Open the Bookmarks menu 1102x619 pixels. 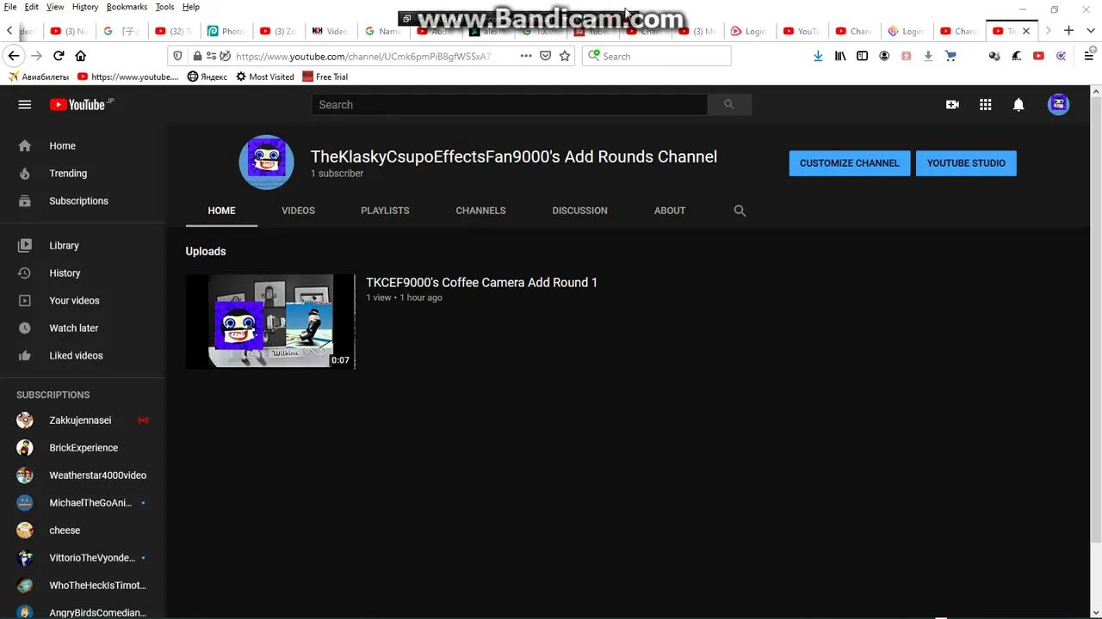127,7
